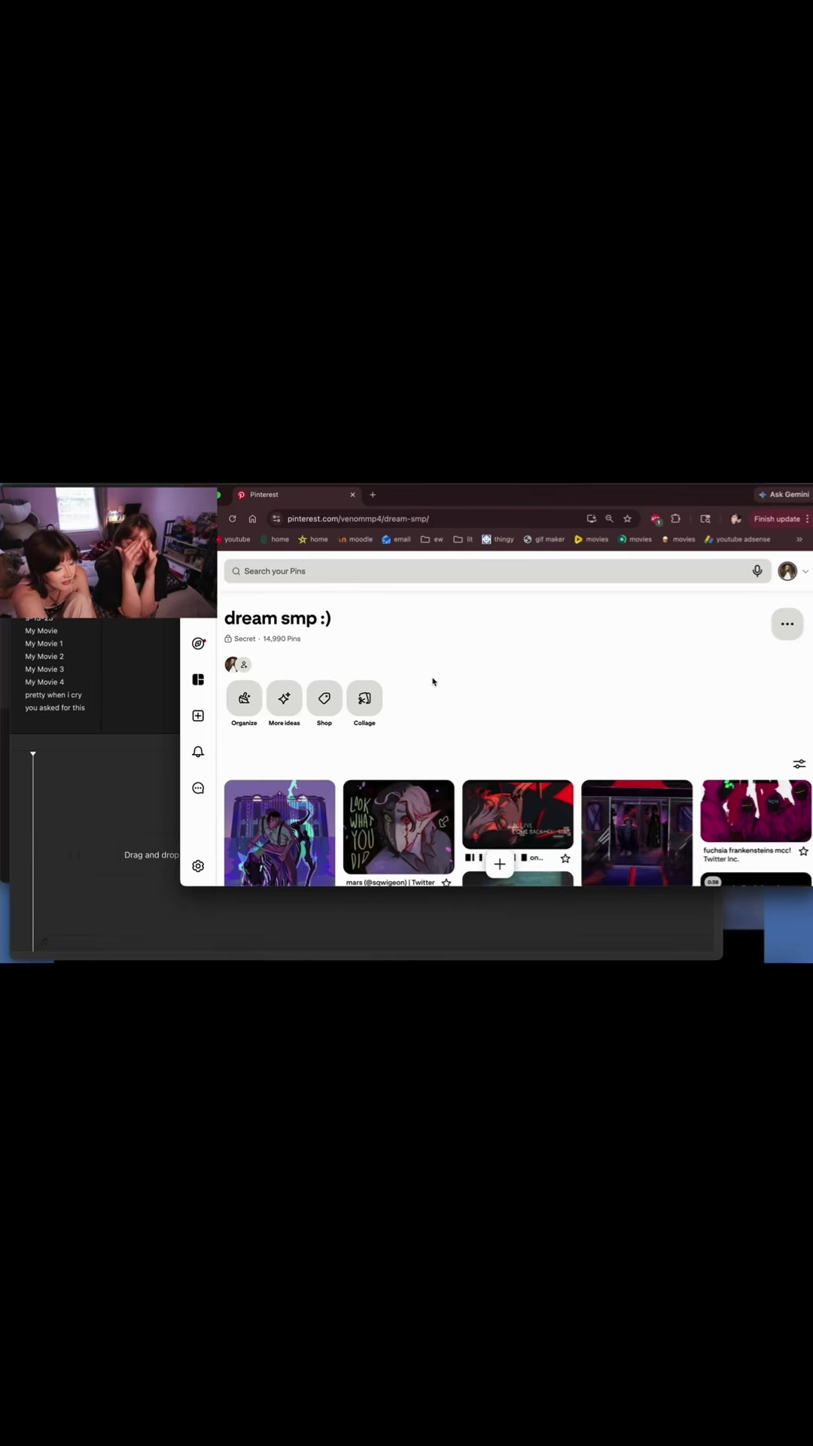Click the board owner avatar
This screenshot has height=1446, width=813.
coord(231,664)
